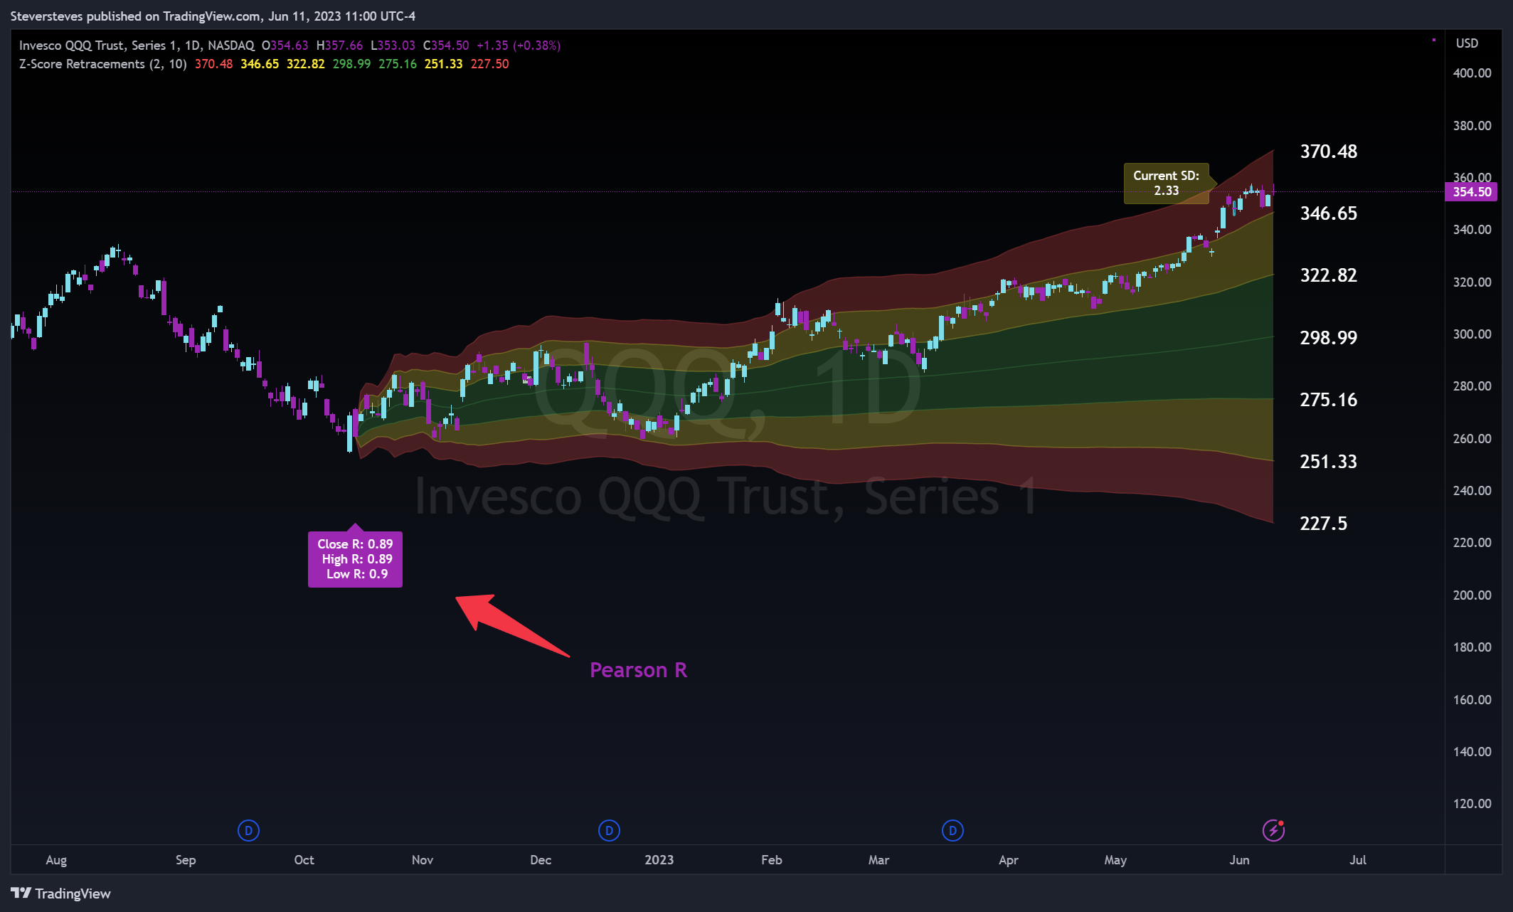Click the 354.50 current price label
The image size is (1513, 912).
(1471, 192)
